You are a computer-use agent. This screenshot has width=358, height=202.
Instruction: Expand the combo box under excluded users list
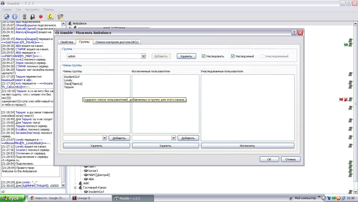(x=173, y=138)
